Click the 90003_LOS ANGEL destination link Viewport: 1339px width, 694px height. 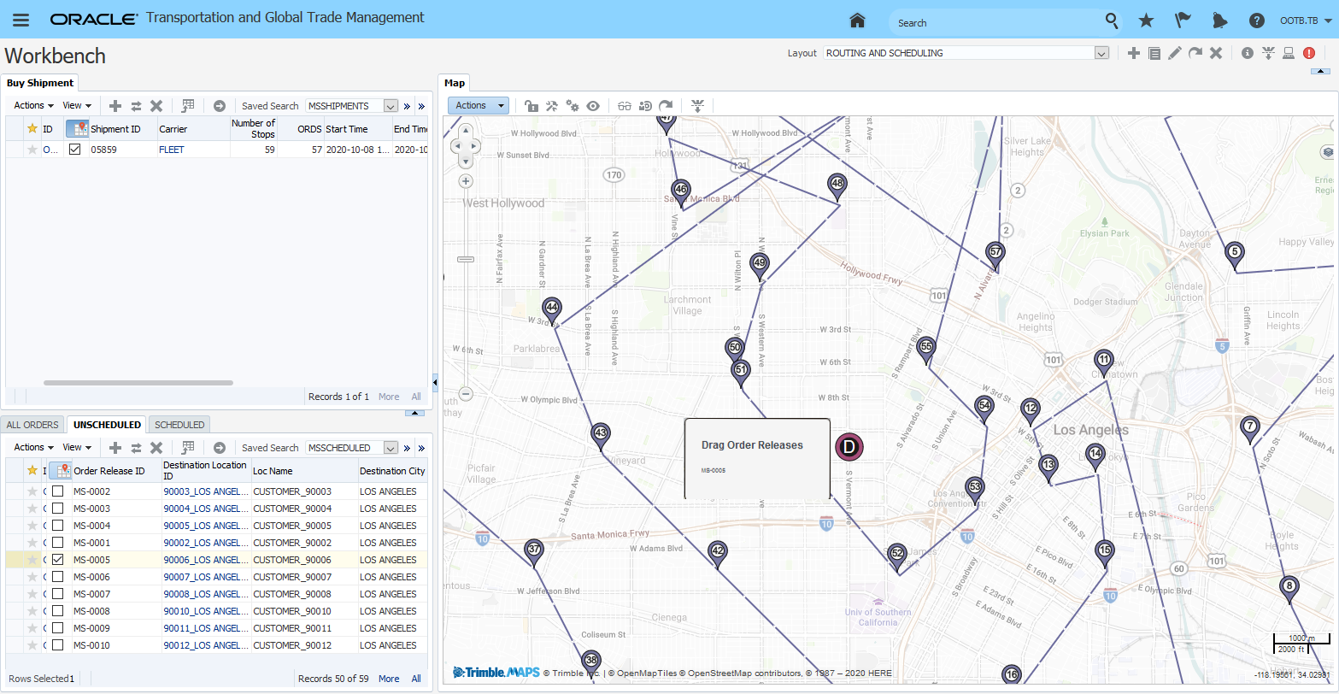[204, 491]
